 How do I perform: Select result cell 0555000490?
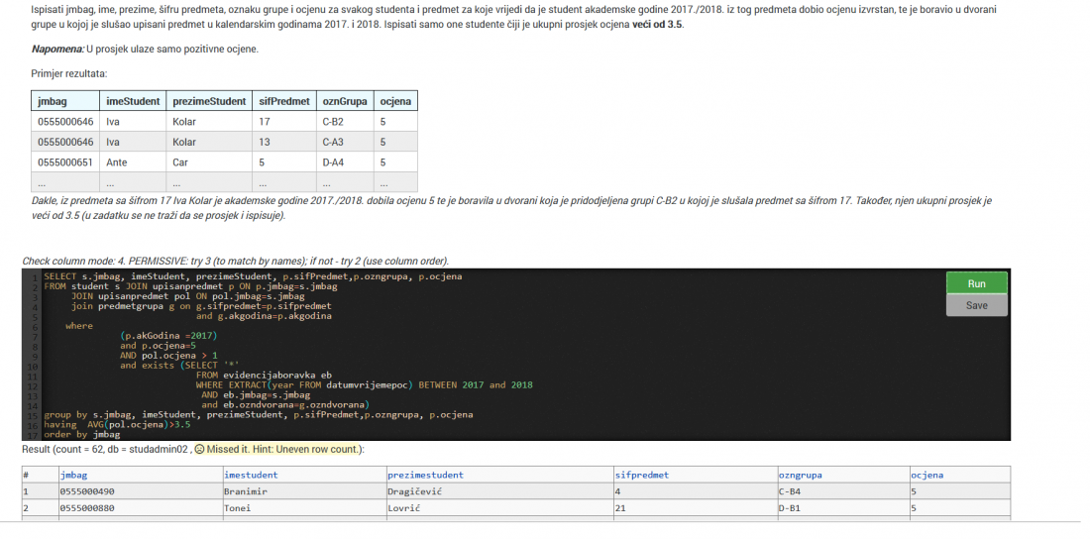(x=139, y=491)
